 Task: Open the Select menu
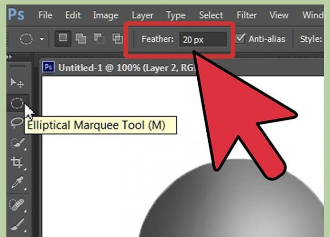[211, 15]
